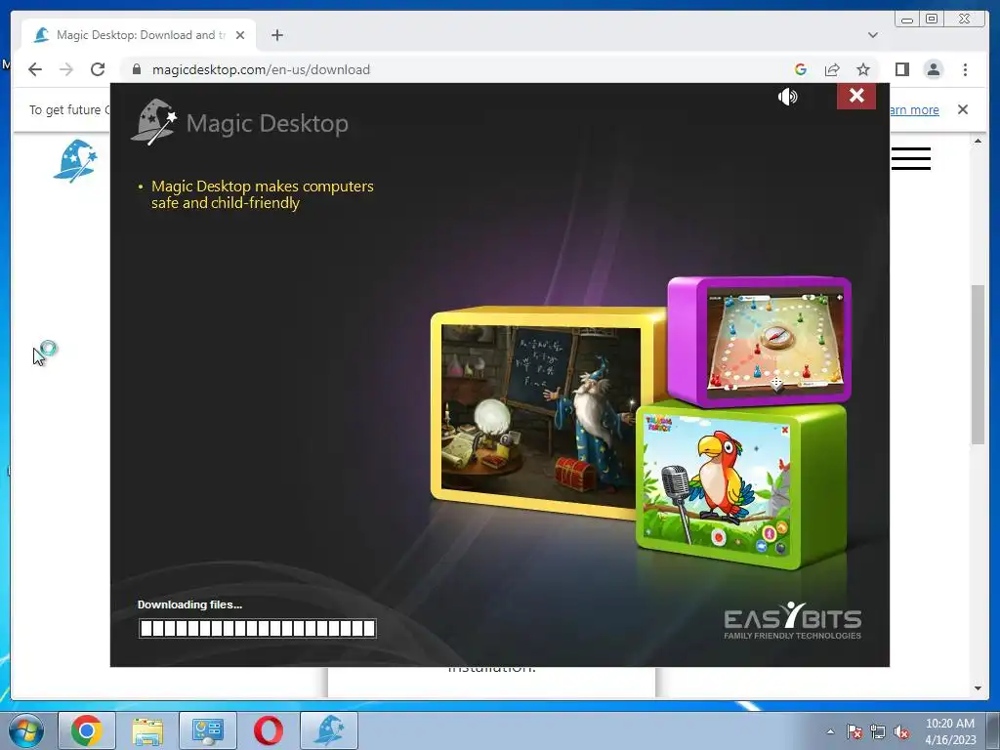Open the Chrome profile avatar

[x=933, y=69]
